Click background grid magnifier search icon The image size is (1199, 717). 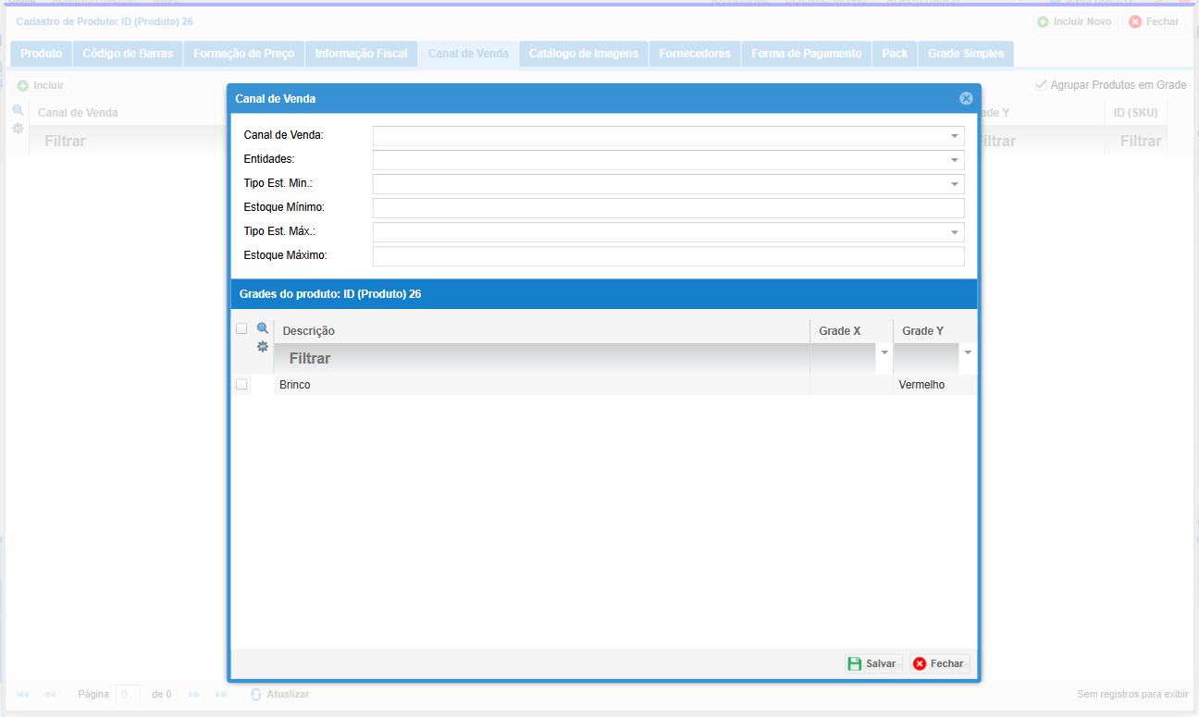coord(18,110)
